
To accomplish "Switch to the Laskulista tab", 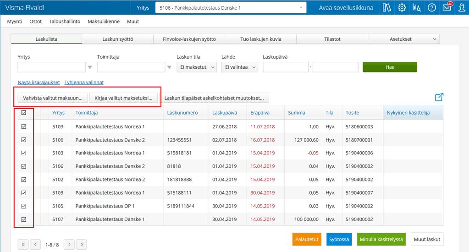I will 46,39.
